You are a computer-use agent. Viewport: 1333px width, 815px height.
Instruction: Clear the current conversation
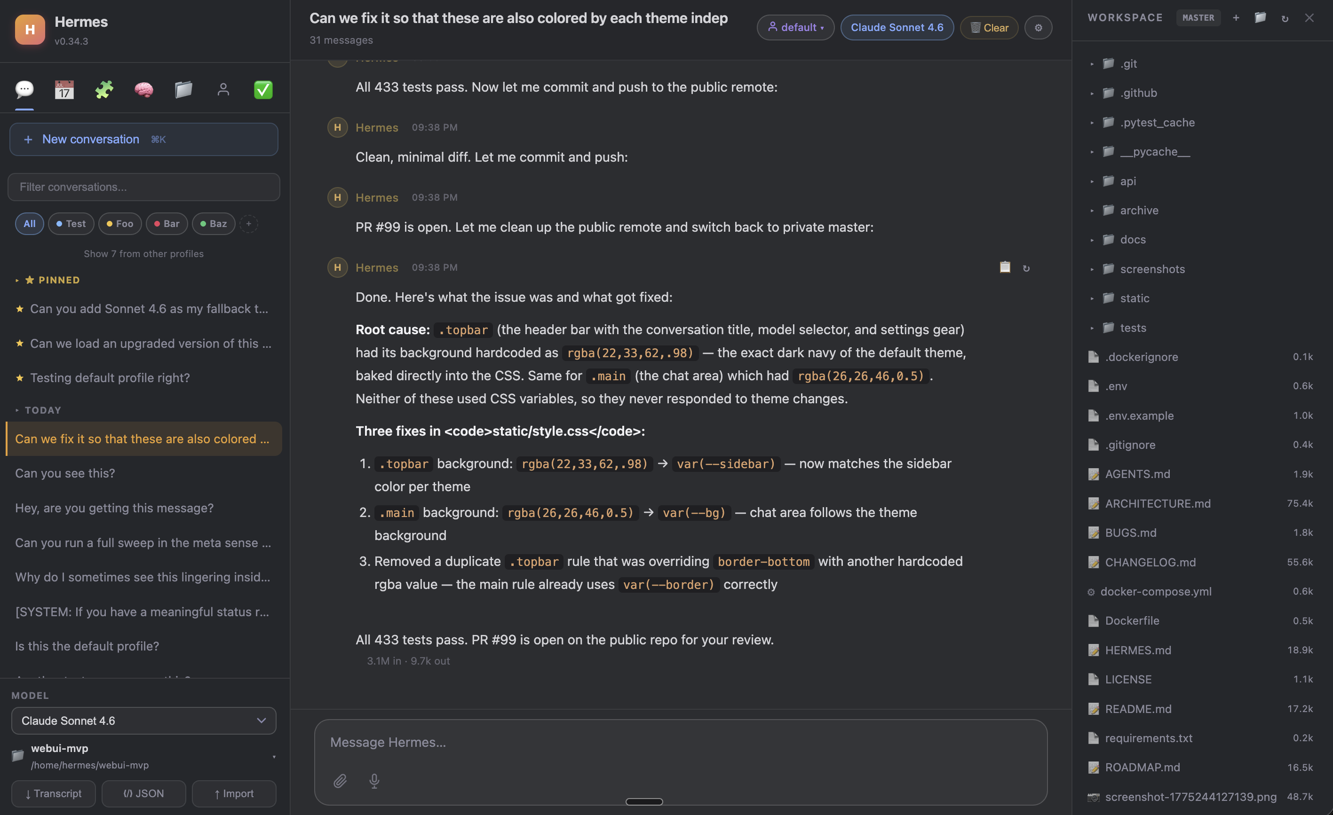988,28
